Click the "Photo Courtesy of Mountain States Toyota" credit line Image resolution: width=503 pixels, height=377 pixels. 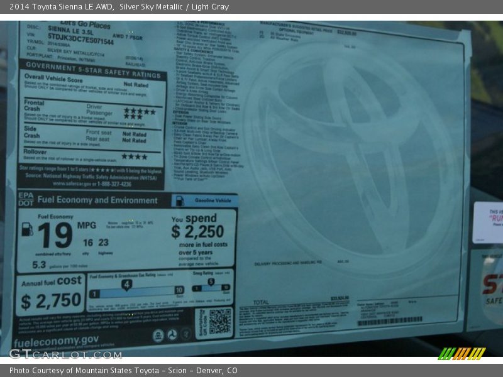point(84,371)
